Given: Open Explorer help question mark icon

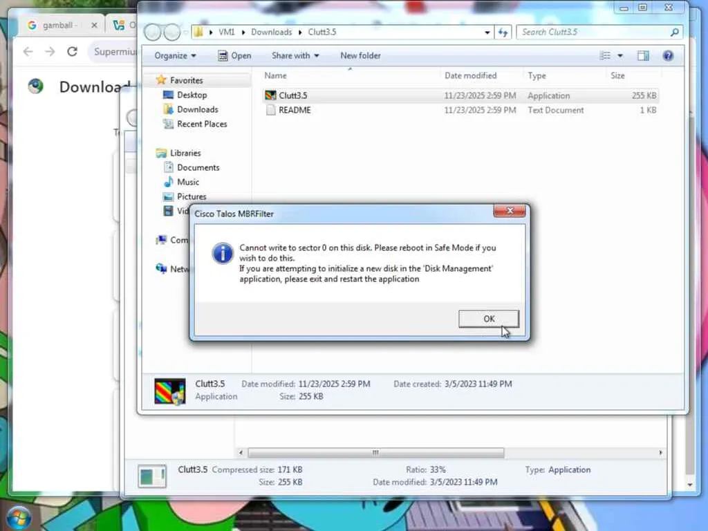Looking at the screenshot, I should click(668, 55).
